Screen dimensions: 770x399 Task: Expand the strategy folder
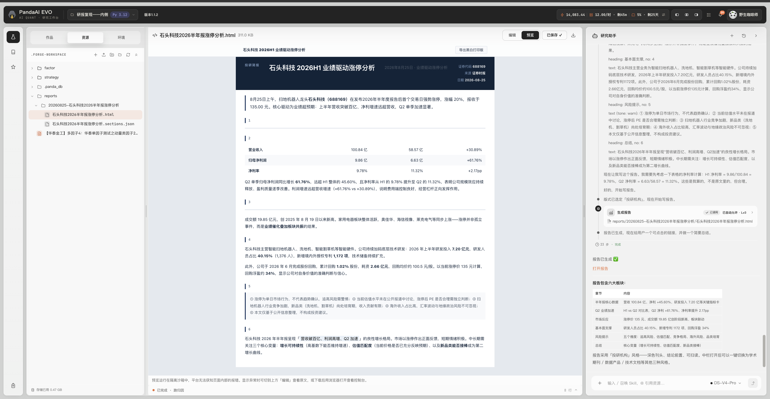(x=32, y=78)
